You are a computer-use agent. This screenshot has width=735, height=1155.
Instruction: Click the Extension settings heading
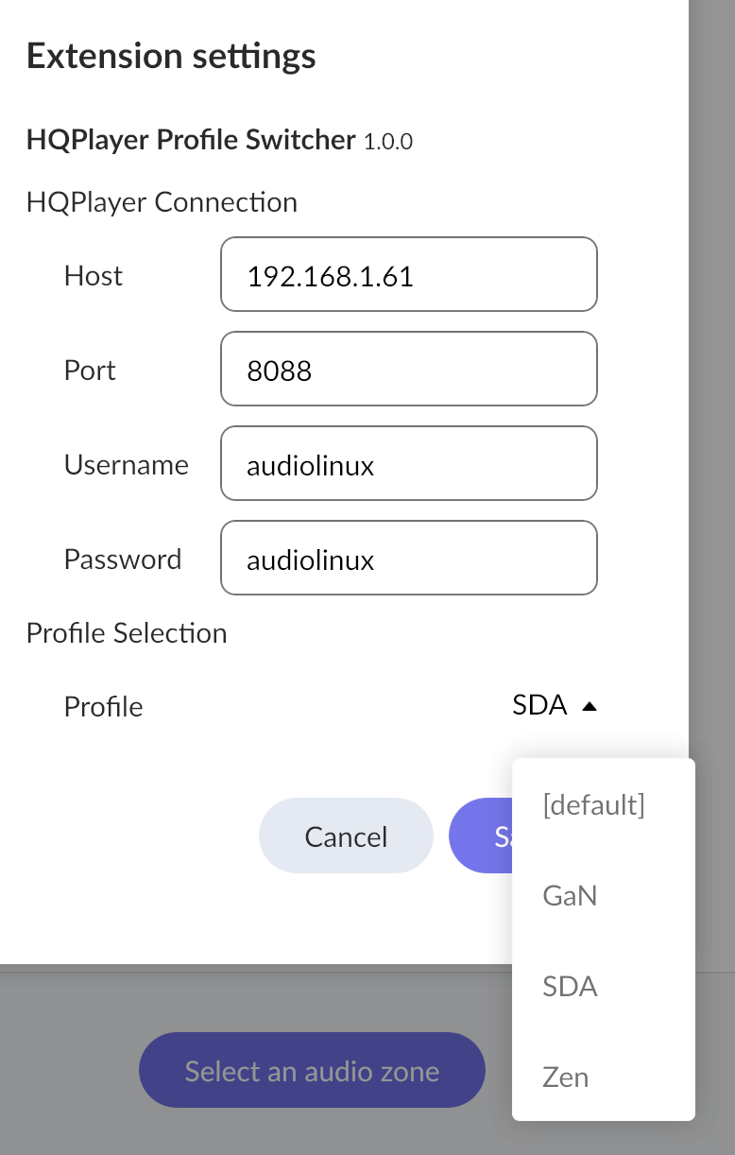click(x=171, y=57)
